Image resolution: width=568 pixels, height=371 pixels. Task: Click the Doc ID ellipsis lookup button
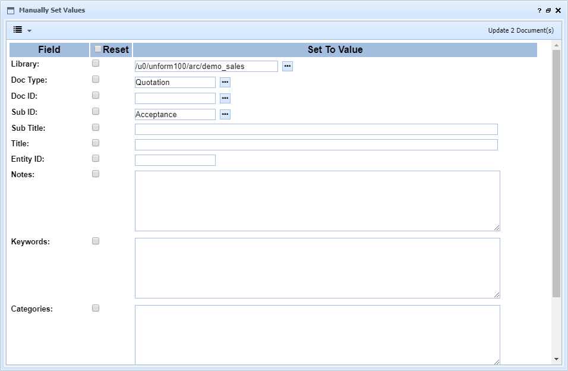[x=225, y=98]
